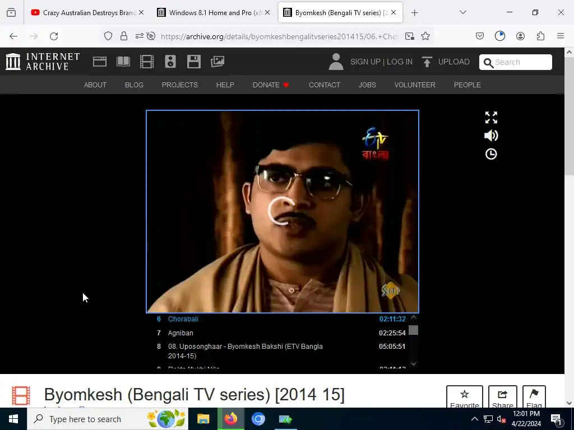Open the Internet Archive home logo

click(43, 62)
